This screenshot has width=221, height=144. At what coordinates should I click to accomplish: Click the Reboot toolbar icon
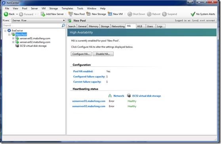pos(149,14)
